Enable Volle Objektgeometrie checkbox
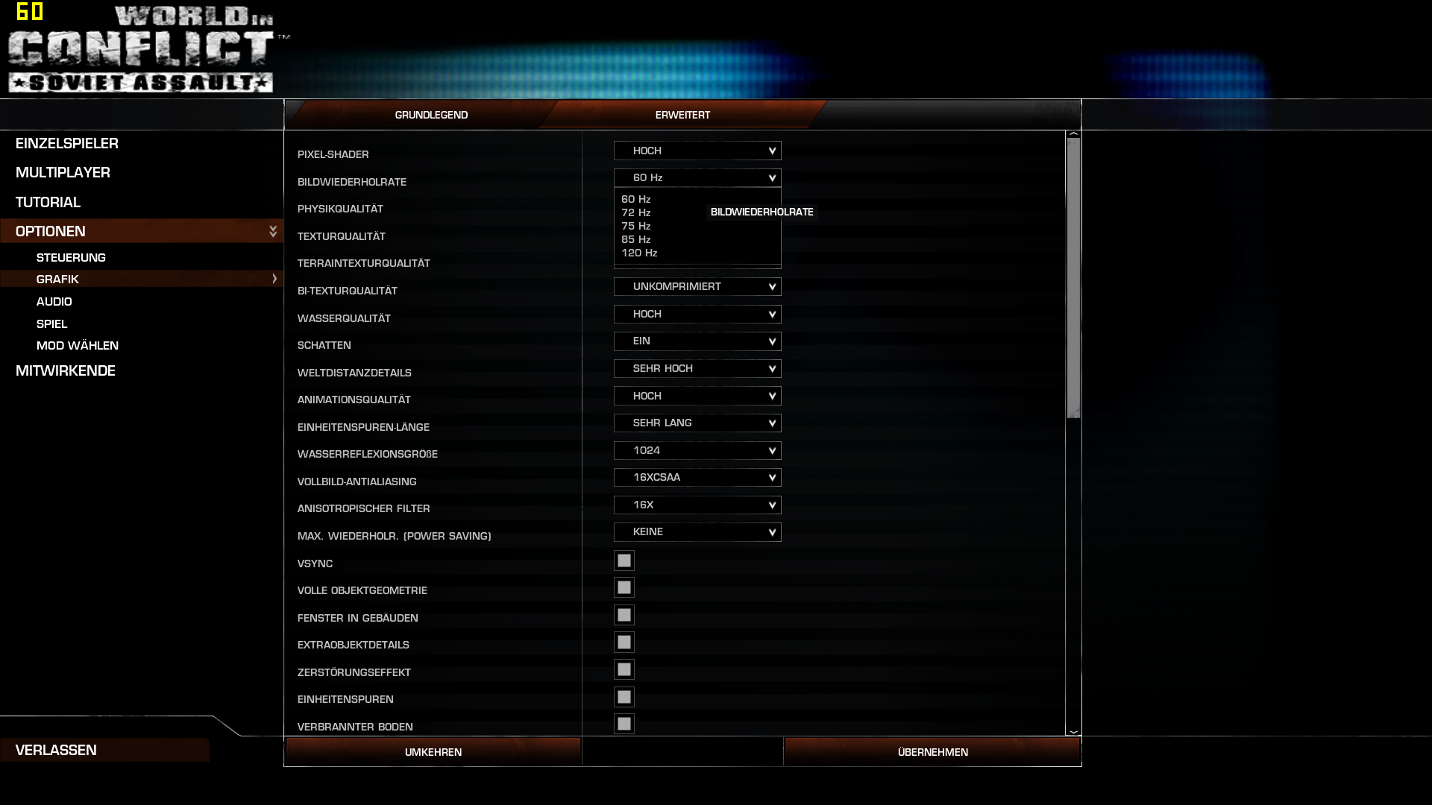The height and width of the screenshot is (805, 1432). pos(624,588)
